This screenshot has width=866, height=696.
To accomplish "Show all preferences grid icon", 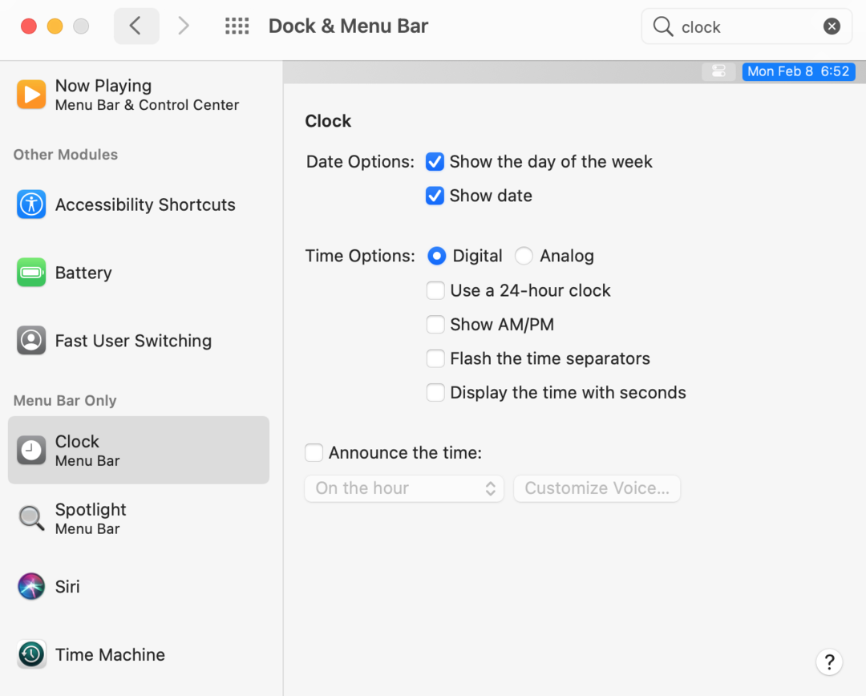I will (237, 26).
